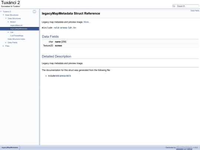Screen dimensions: 200x150
Task: Jump to Data Fields page link
Action: pyautogui.click(x=195, y=11)
